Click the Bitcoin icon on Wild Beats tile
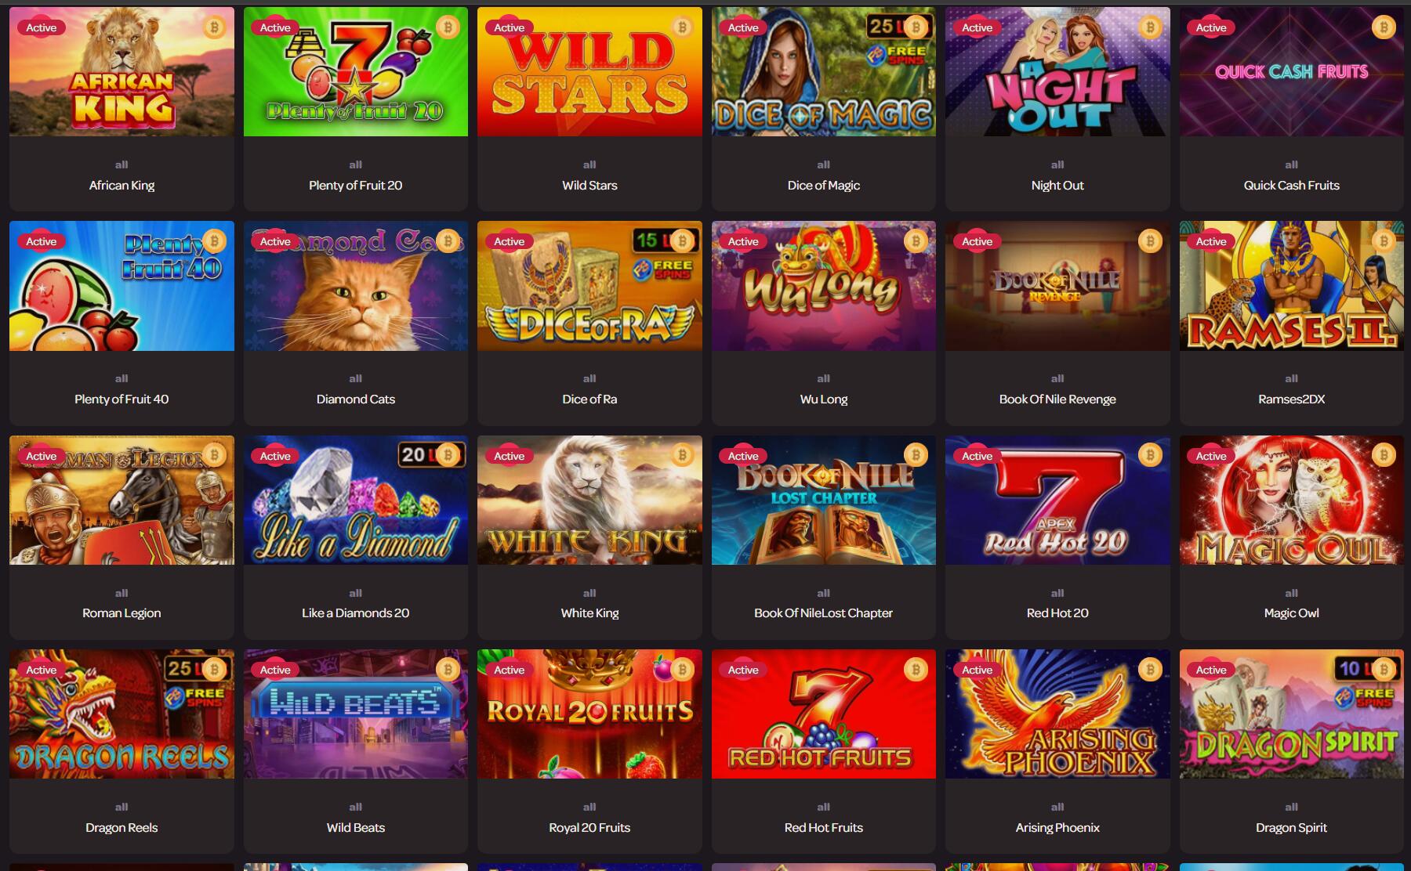The width and height of the screenshot is (1411, 871). tap(448, 669)
